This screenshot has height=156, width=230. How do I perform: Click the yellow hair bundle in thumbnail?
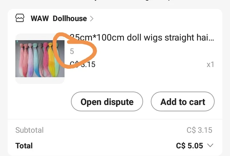pos(51,60)
